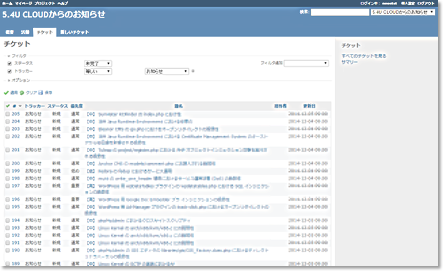443x271 pixels.
Task: Open the 未完了 status operator dropdown
Action: [x=98, y=63]
